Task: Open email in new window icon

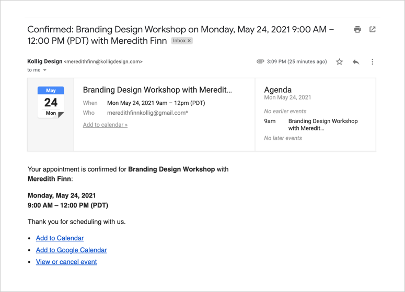Action: click(x=373, y=30)
